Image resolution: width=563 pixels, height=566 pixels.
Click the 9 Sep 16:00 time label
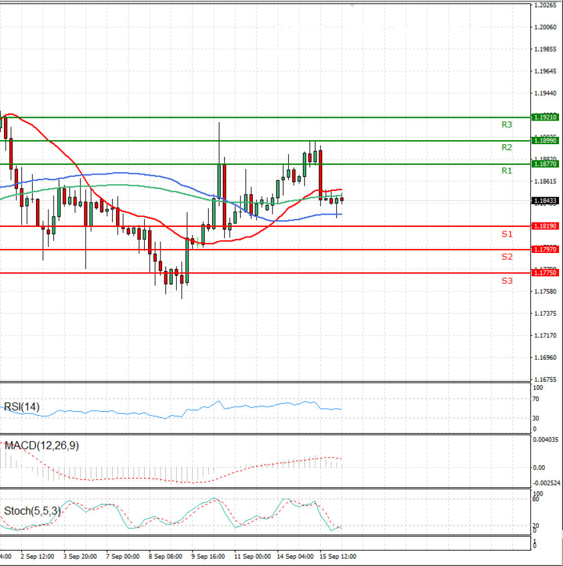(208, 556)
